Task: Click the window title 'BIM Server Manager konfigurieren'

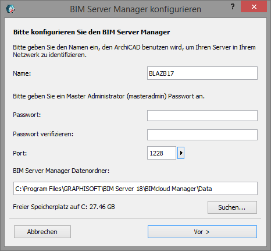Action: coord(135,9)
